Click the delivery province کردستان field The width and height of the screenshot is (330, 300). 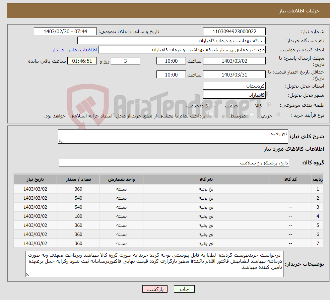(x=234, y=86)
